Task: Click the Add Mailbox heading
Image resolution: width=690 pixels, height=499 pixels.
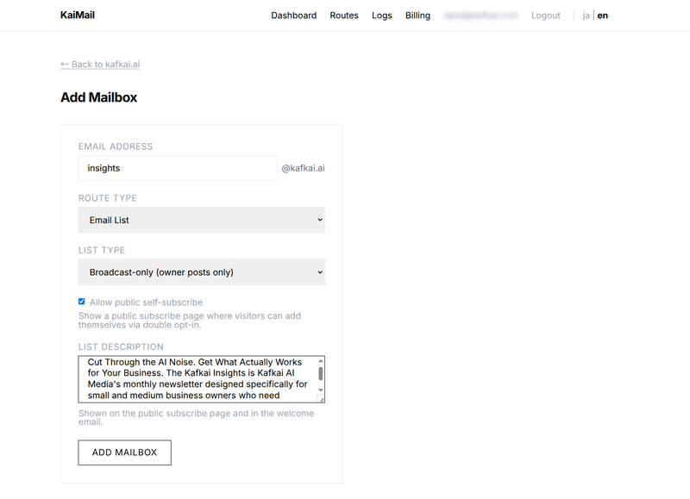Action: pos(99,97)
